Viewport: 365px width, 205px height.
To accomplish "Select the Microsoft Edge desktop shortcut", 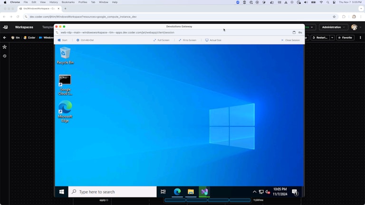I will point(65,112).
